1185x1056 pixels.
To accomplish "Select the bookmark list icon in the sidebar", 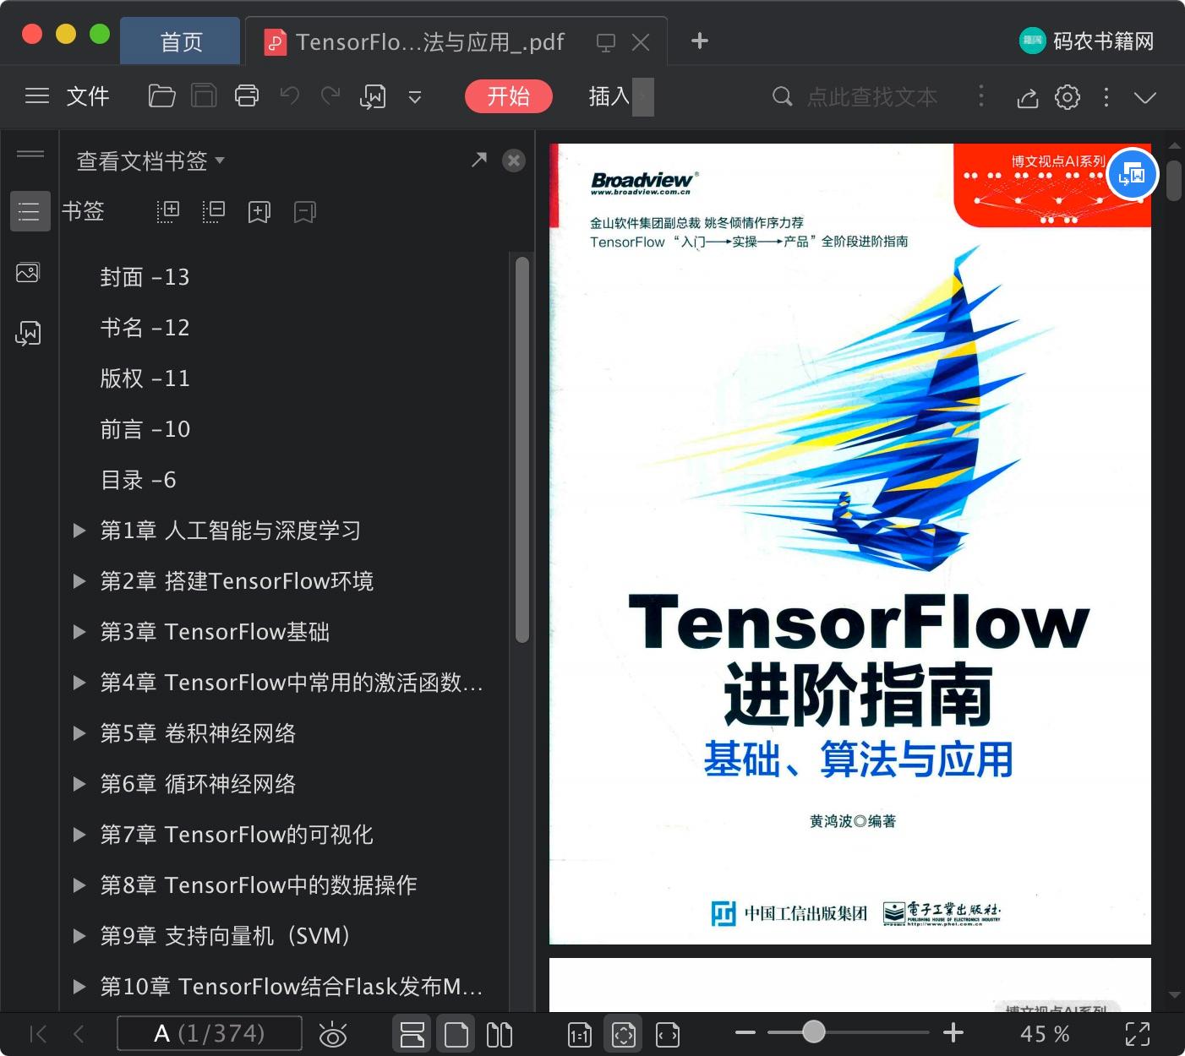I will [x=30, y=211].
